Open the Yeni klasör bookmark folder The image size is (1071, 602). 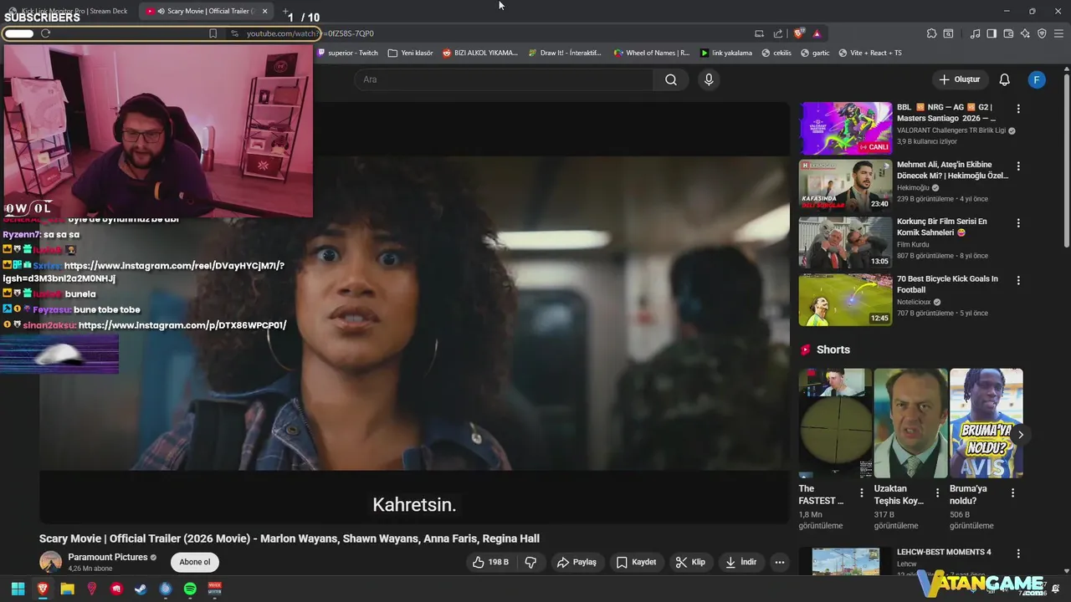click(410, 53)
